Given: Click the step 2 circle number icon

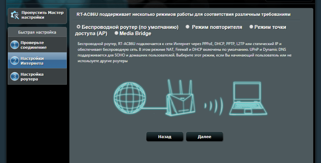Looking at the screenshot, I should pos(15,61).
